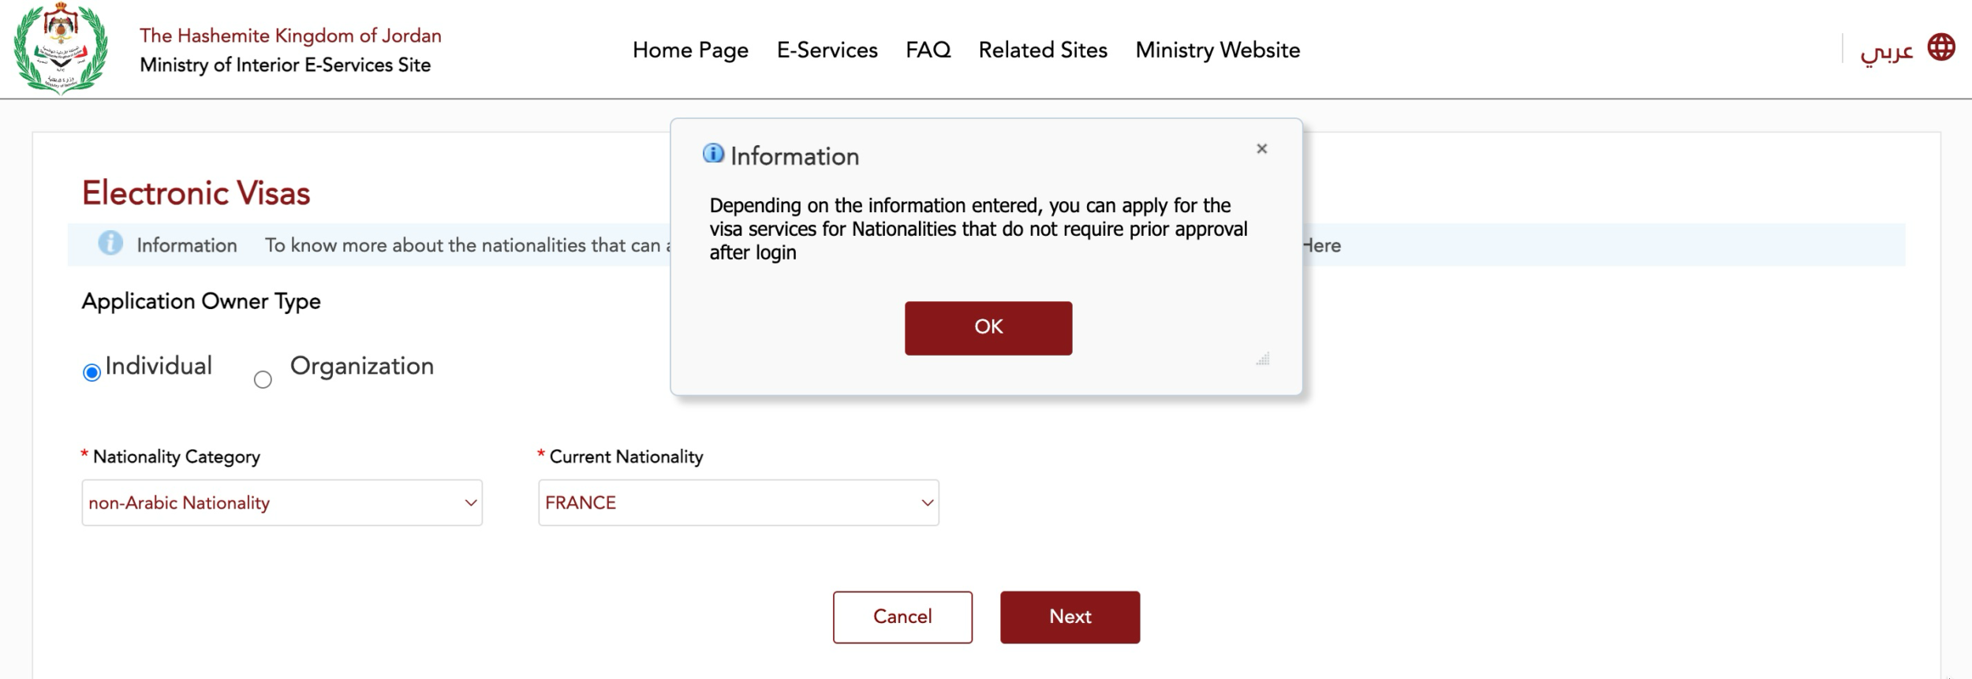Click the blue info icon in the dialog title
Image resolution: width=1972 pixels, height=679 pixels.
(713, 153)
